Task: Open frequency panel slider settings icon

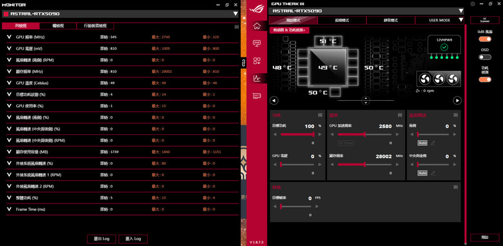Action: [400, 115]
